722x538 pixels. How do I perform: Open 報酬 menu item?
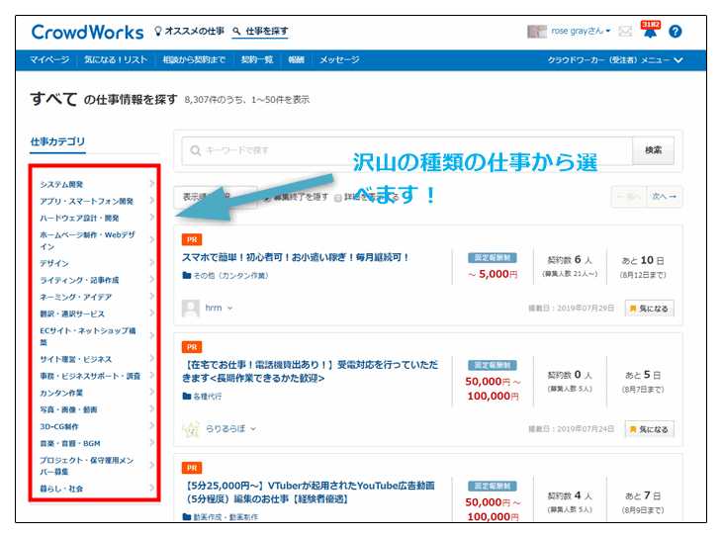[296, 60]
